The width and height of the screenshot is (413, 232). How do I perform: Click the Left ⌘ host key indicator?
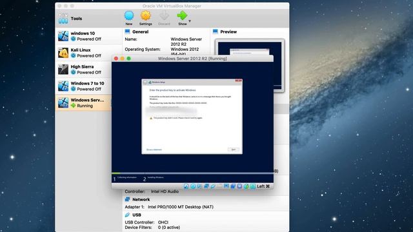(x=263, y=186)
